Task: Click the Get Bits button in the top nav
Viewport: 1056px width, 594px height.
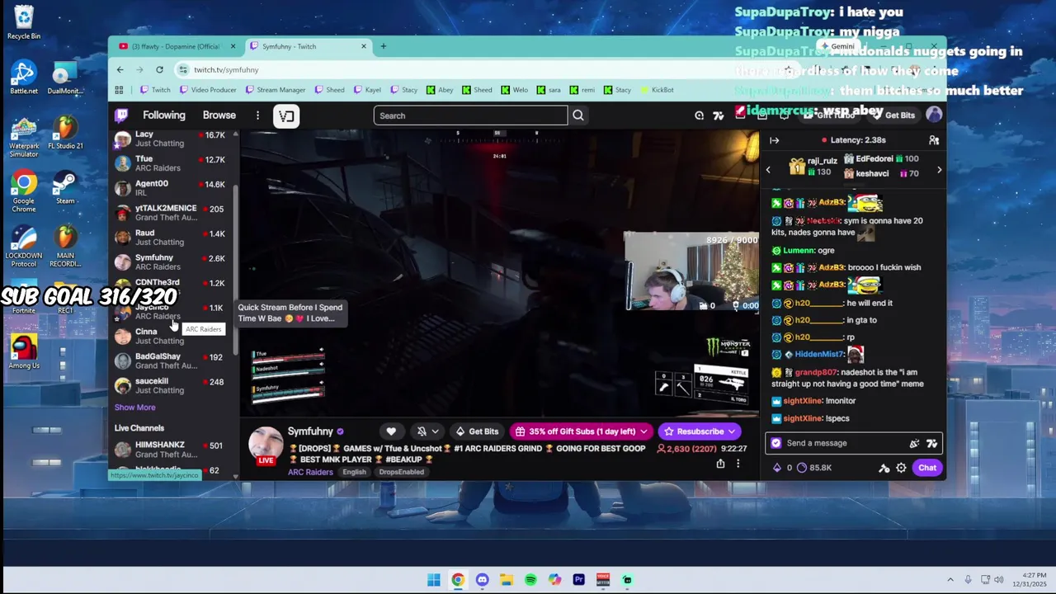Action: point(893,115)
